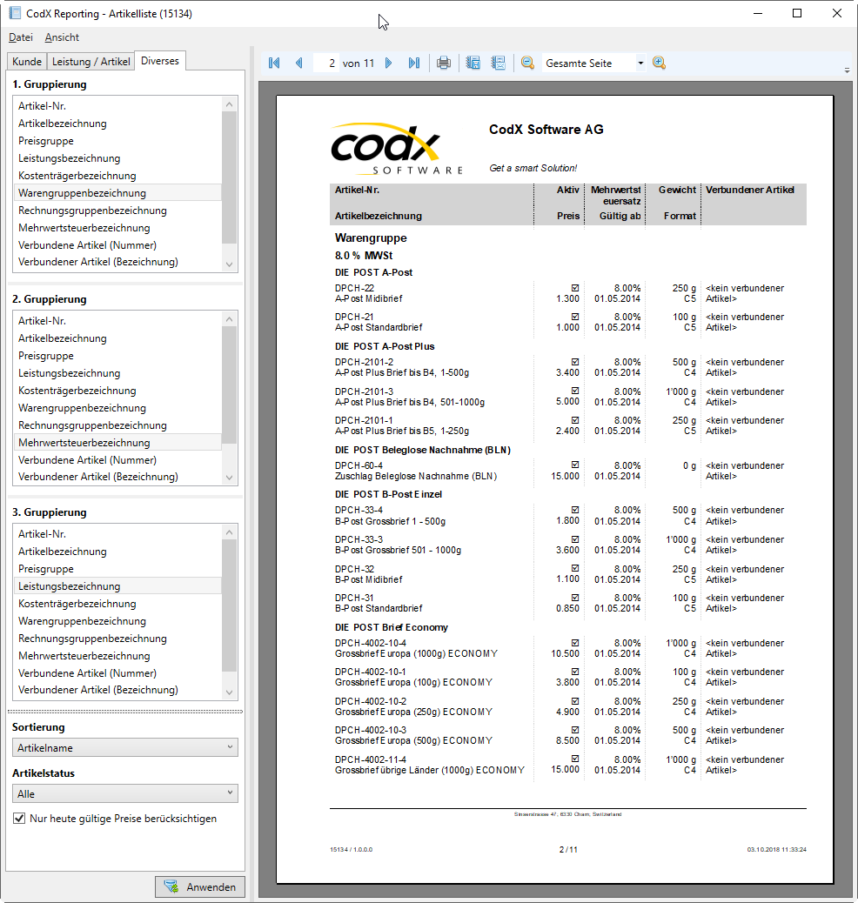The height and width of the screenshot is (903, 858).
Task: Print the report via printer icon
Action: (x=443, y=63)
